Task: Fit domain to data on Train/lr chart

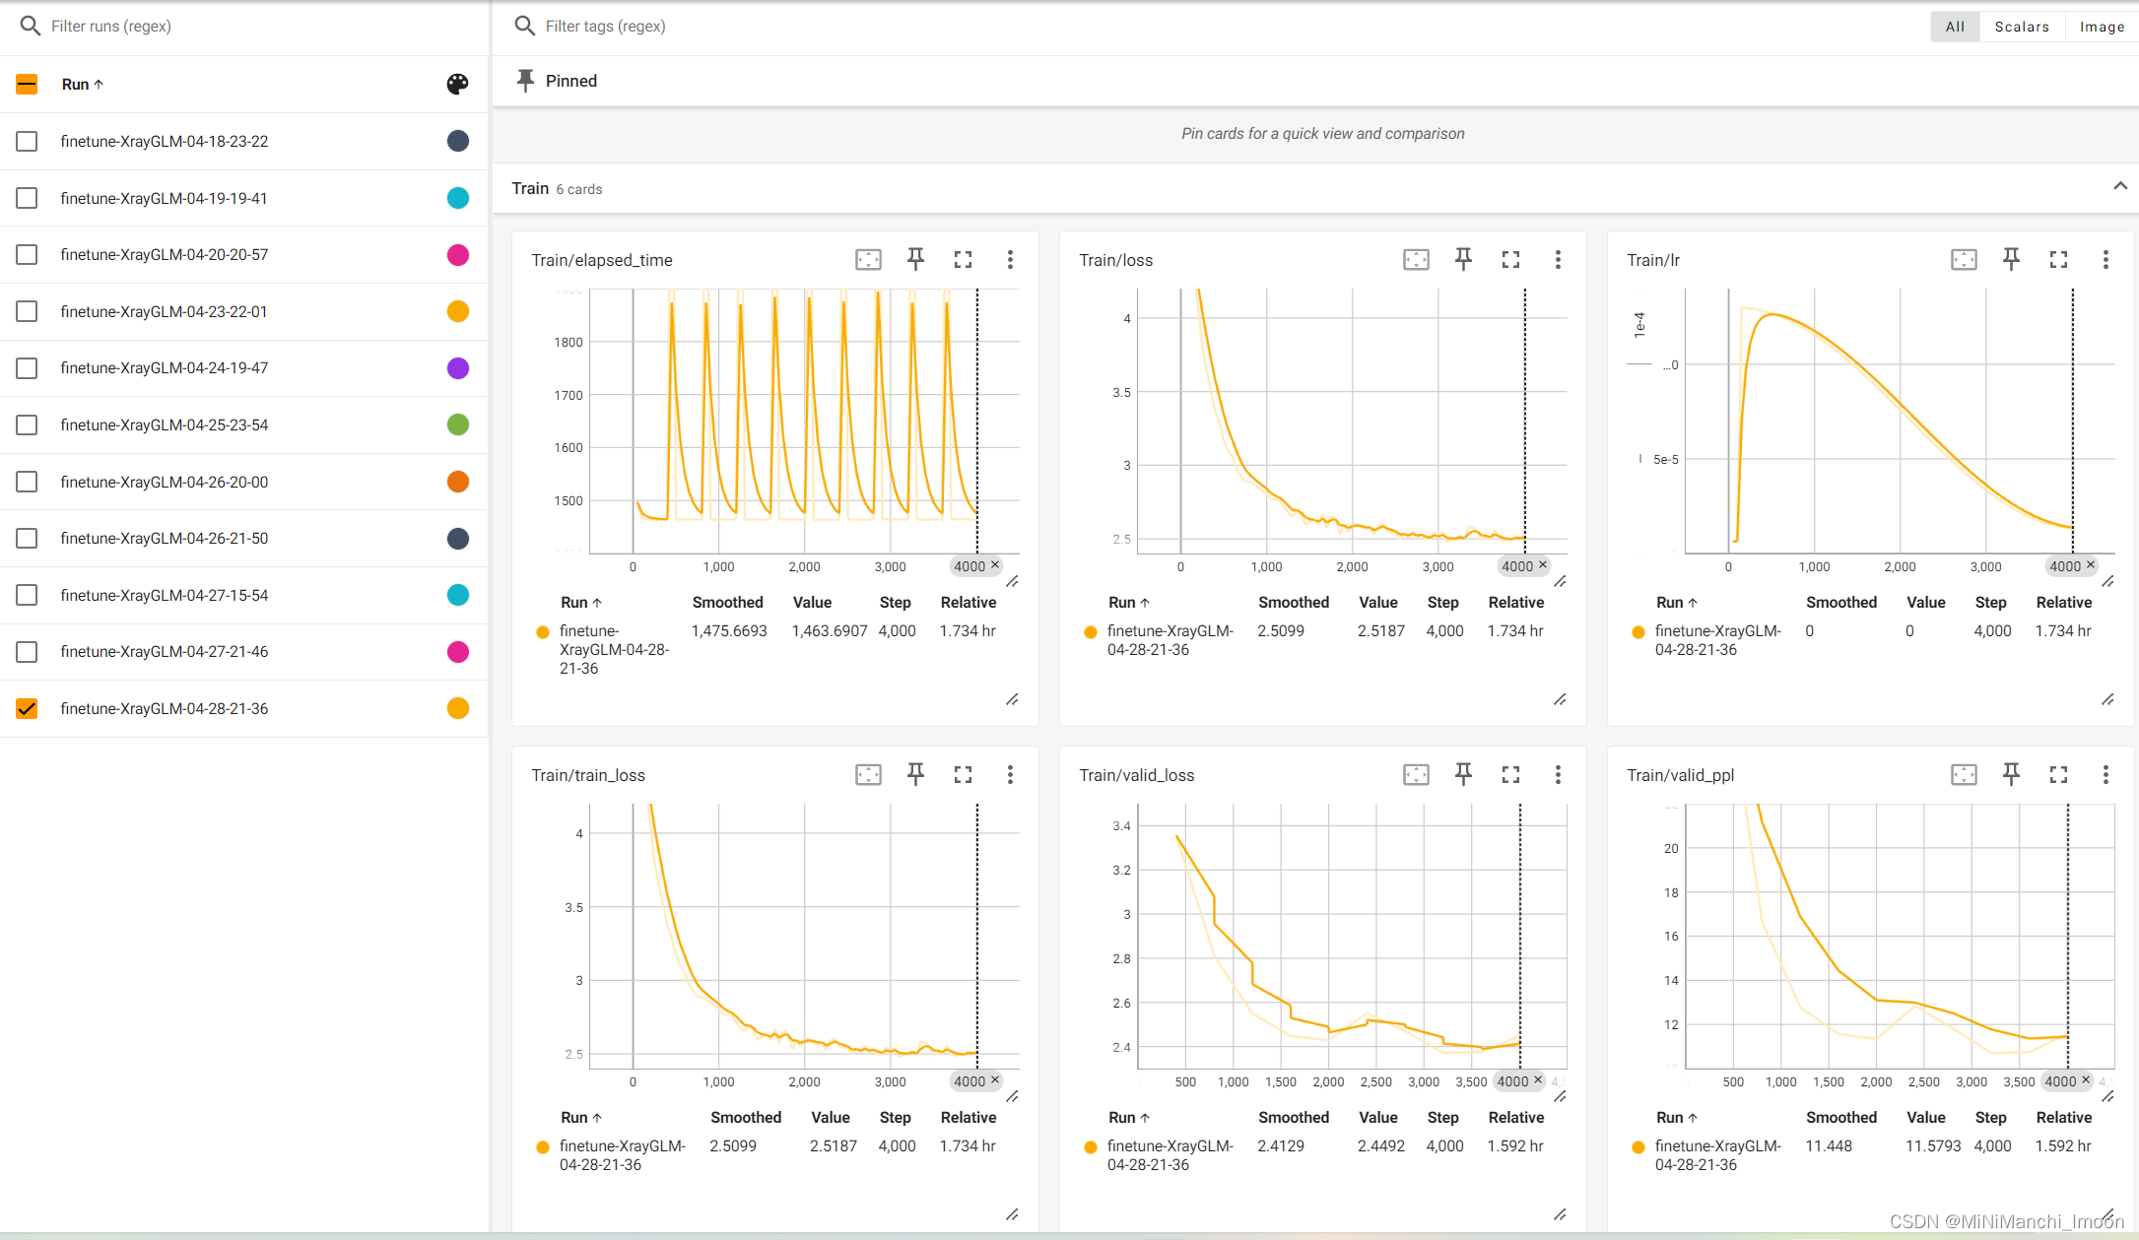Action: pos(1963,259)
